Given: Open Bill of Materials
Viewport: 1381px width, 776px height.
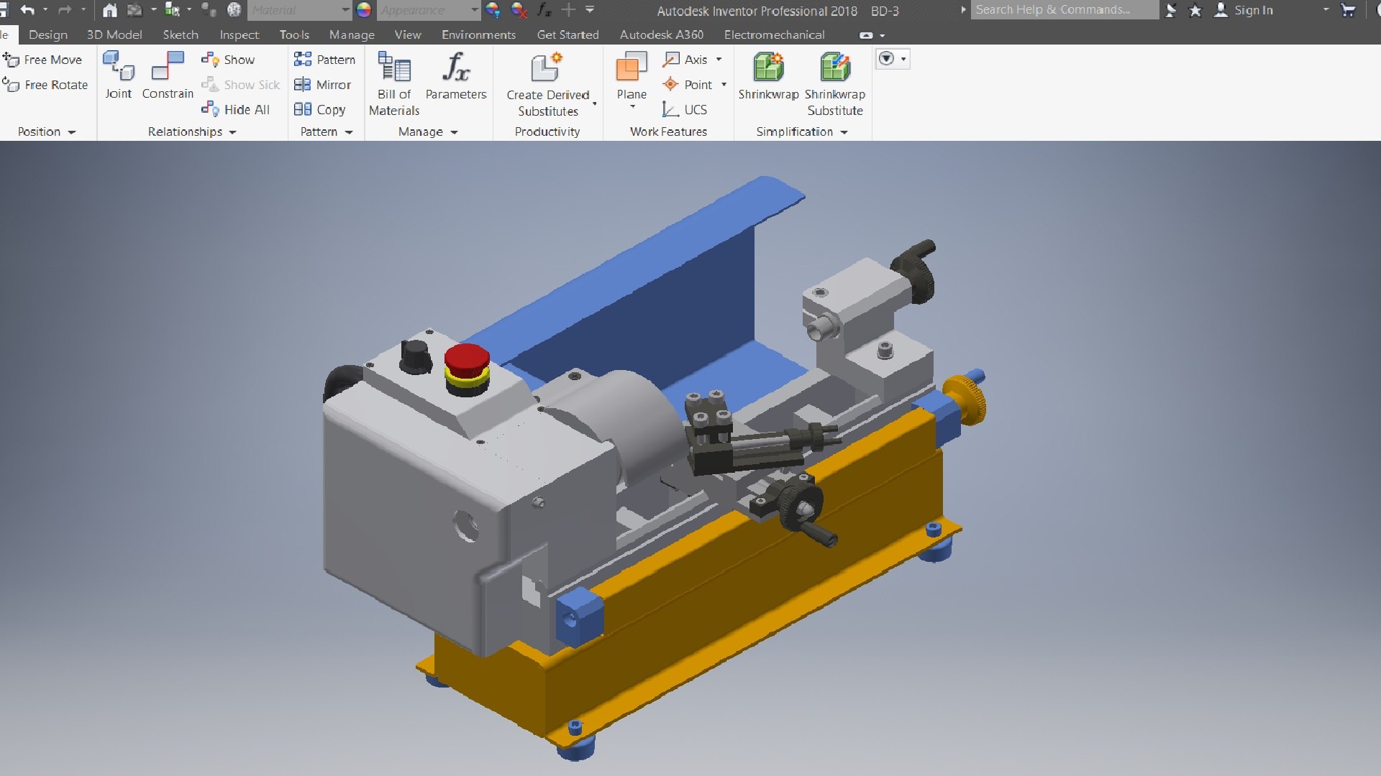Looking at the screenshot, I should [x=394, y=83].
